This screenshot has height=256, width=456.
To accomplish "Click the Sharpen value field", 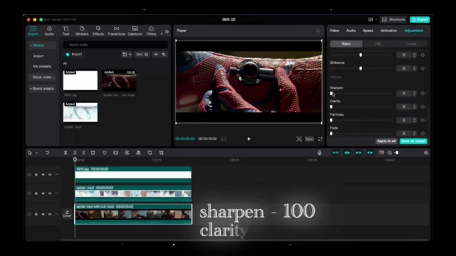I will (x=404, y=94).
